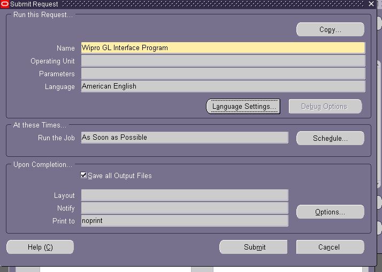Click the Operating Unit field
Image resolution: width=382 pixels, height=272 pixels.
pyautogui.click(x=223, y=61)
